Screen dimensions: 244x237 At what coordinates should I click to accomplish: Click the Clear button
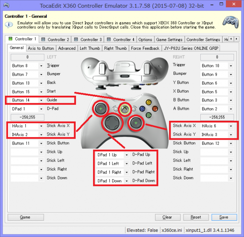[168, 217]
